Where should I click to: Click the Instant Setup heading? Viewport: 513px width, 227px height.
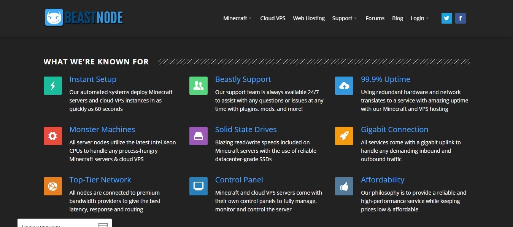click(x=93, y=79)
